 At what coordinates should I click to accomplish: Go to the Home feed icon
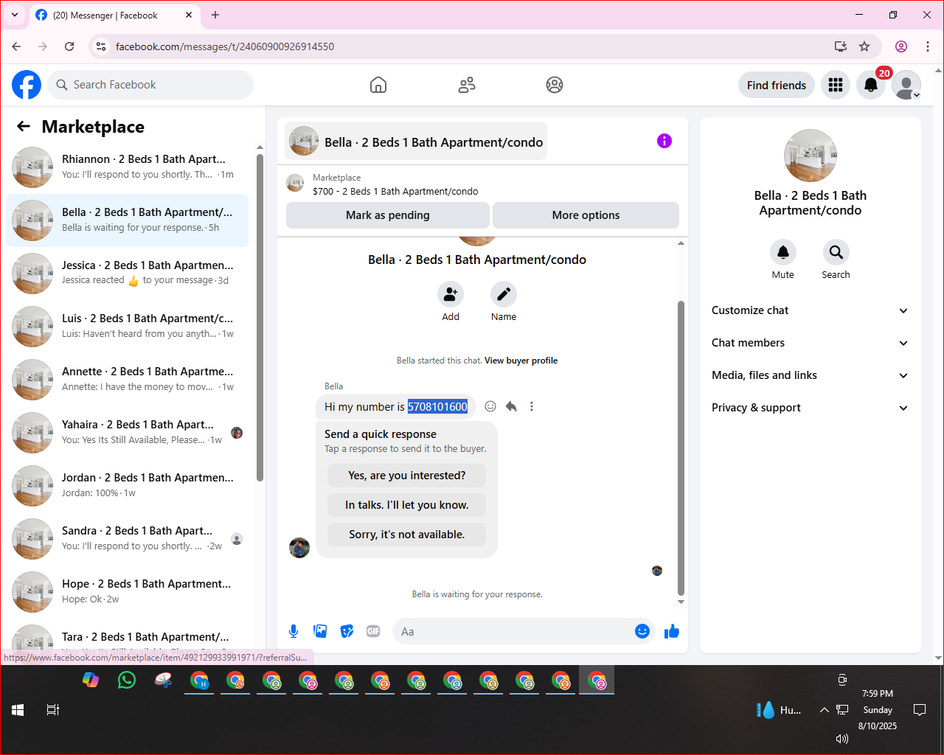pyautogui.click(x=378, y=85)
